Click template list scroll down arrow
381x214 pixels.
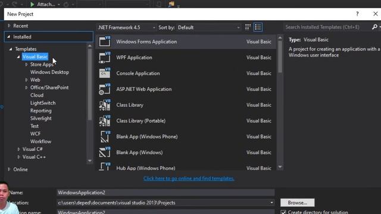point(280,167)
